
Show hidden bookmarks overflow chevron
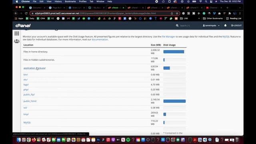click(199, 18)
